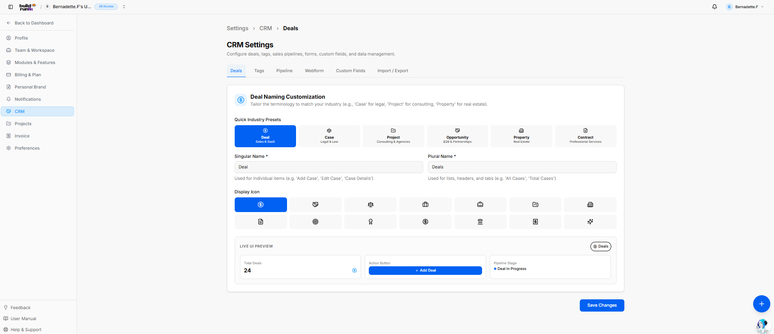Image resolution: width=774 pixels, height=334 pixels.
Task: Choose the suitcase display icon
Action: click(425, 205)
